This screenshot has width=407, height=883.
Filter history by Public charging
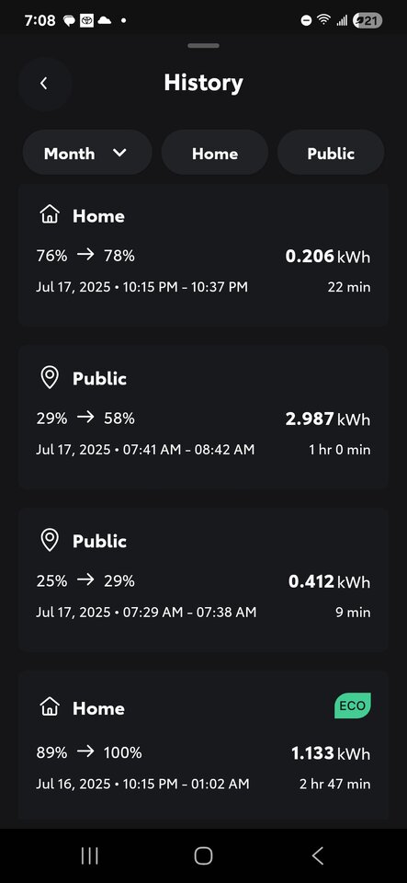pyautogui.click(x=331, y=154)
